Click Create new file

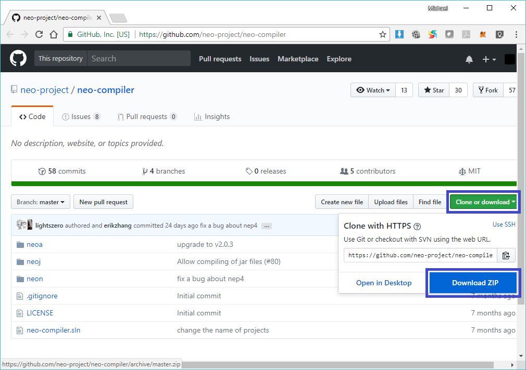click(342, 202)
